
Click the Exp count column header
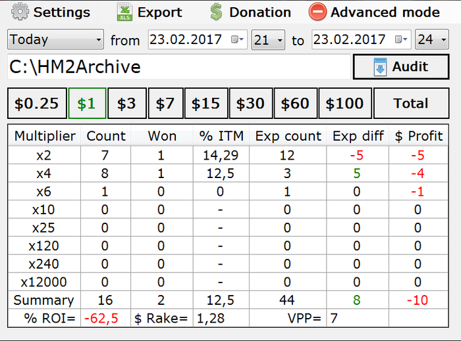(288, 136)
